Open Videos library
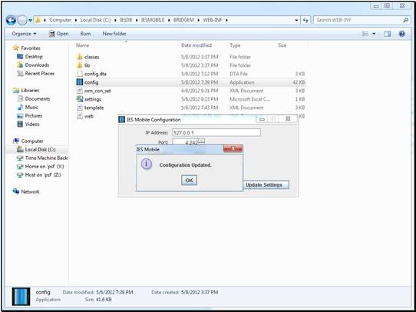The height and width of the screenshot is (312, 416). (32, 124)
